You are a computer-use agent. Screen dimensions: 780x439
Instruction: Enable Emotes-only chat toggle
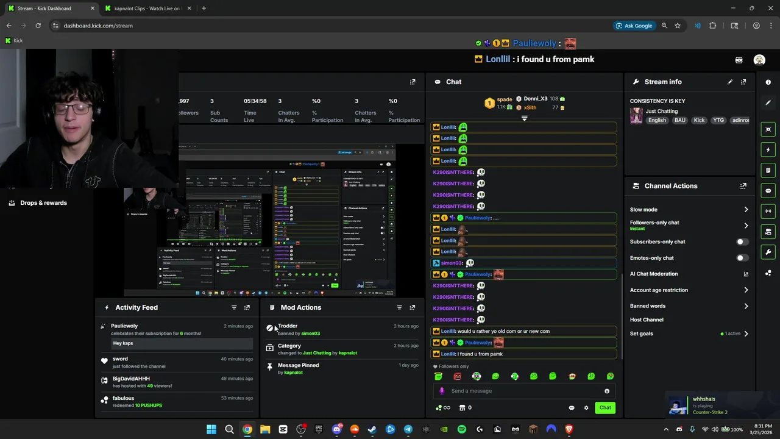point(742,258)
